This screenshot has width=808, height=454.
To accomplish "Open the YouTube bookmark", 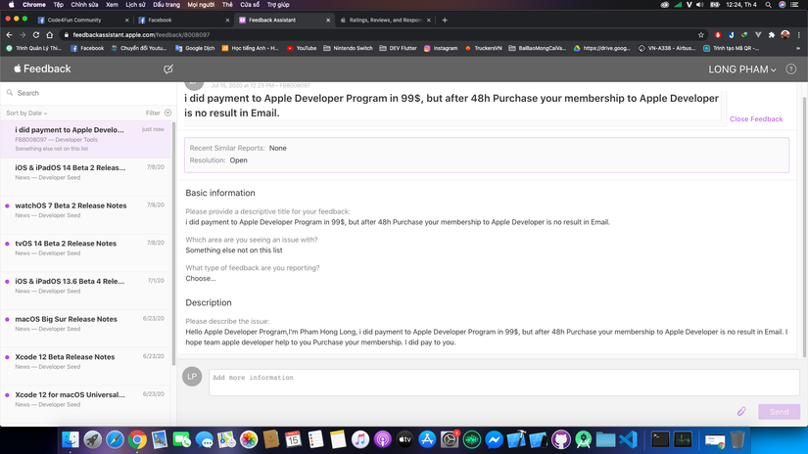I will pyautogui.click(x=302, y=48).
